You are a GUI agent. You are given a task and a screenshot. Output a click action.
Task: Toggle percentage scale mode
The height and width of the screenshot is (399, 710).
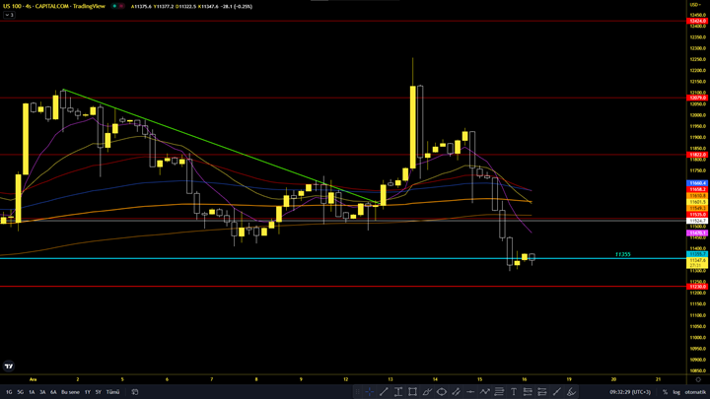(665, 392)
